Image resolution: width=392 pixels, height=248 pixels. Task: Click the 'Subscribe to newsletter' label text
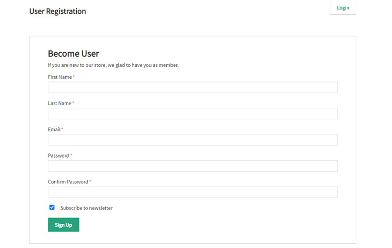tap(86, 208)
